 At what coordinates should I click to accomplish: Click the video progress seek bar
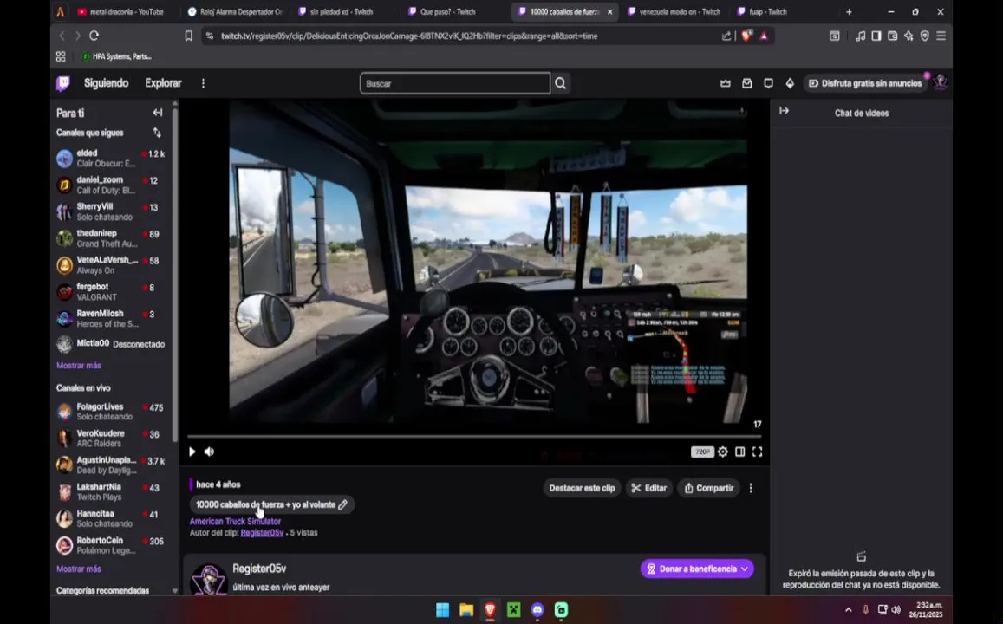click(475, 437)
